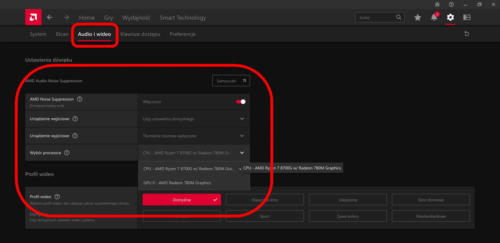Open notifications bell icon
The width and height of the screenshot is (500, 243).
pos(434,17)
